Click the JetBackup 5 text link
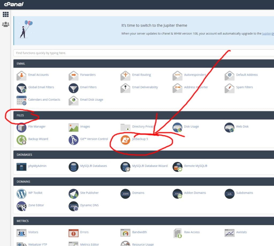This screenshot has width=274, height=246. (x=140, y=139)
